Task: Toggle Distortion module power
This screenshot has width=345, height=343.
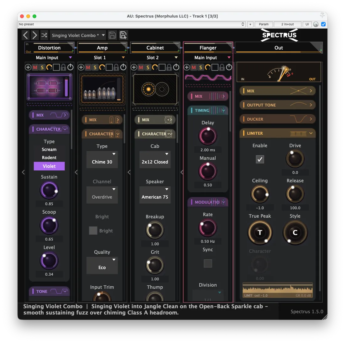Action: [71, 67]
